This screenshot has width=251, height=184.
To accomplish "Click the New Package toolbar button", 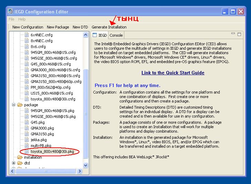I will point(58,27).
